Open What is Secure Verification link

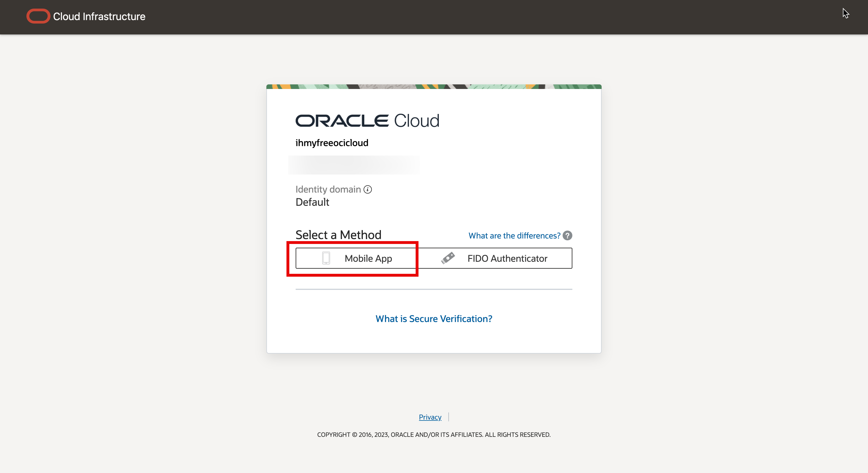pos(434,319)
